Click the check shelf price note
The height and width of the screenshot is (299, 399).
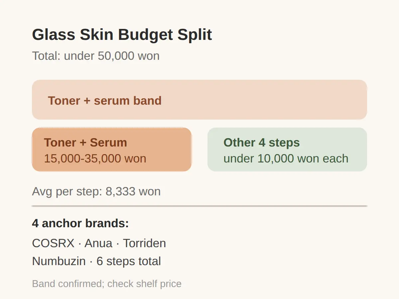pos(144,284)
